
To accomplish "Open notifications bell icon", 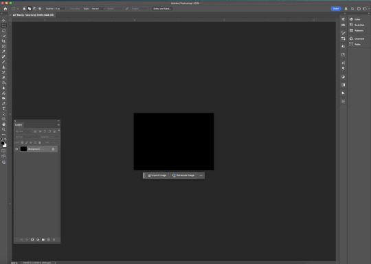I will (346, 9).
